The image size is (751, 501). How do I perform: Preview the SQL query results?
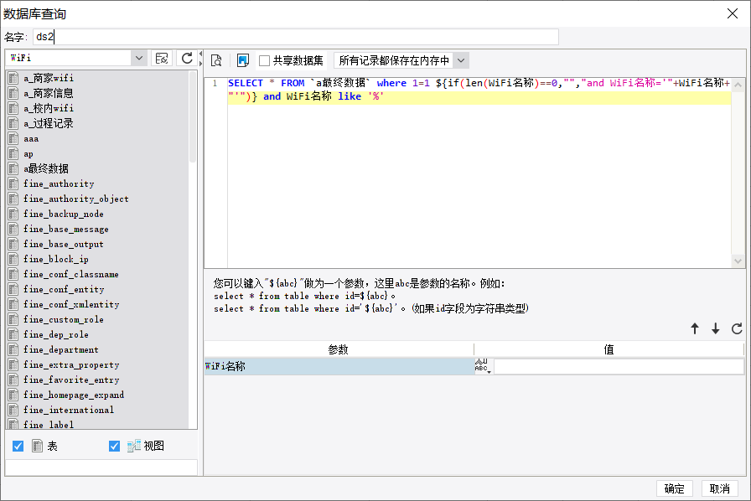(216, 60)
